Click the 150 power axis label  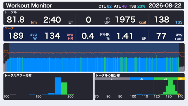[x=38, y=96]
